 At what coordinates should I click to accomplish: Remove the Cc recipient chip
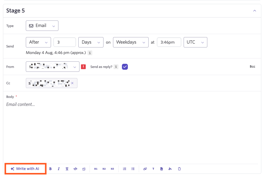pos(72,83)
